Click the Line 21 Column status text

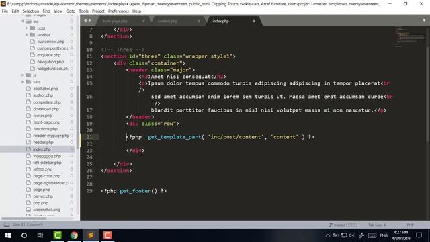[28, 225]
